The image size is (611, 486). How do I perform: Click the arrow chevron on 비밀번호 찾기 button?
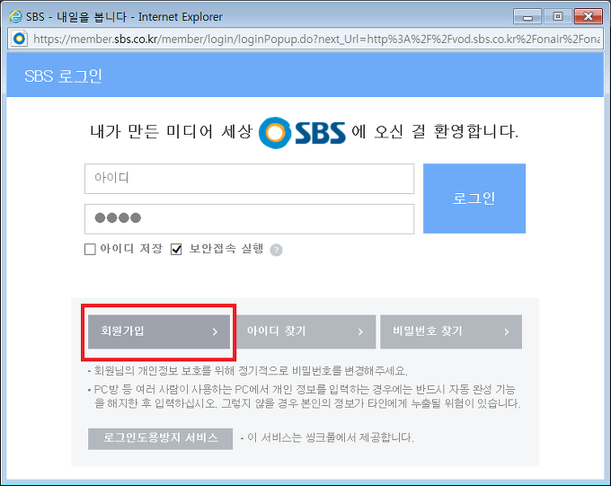[507, 331]
